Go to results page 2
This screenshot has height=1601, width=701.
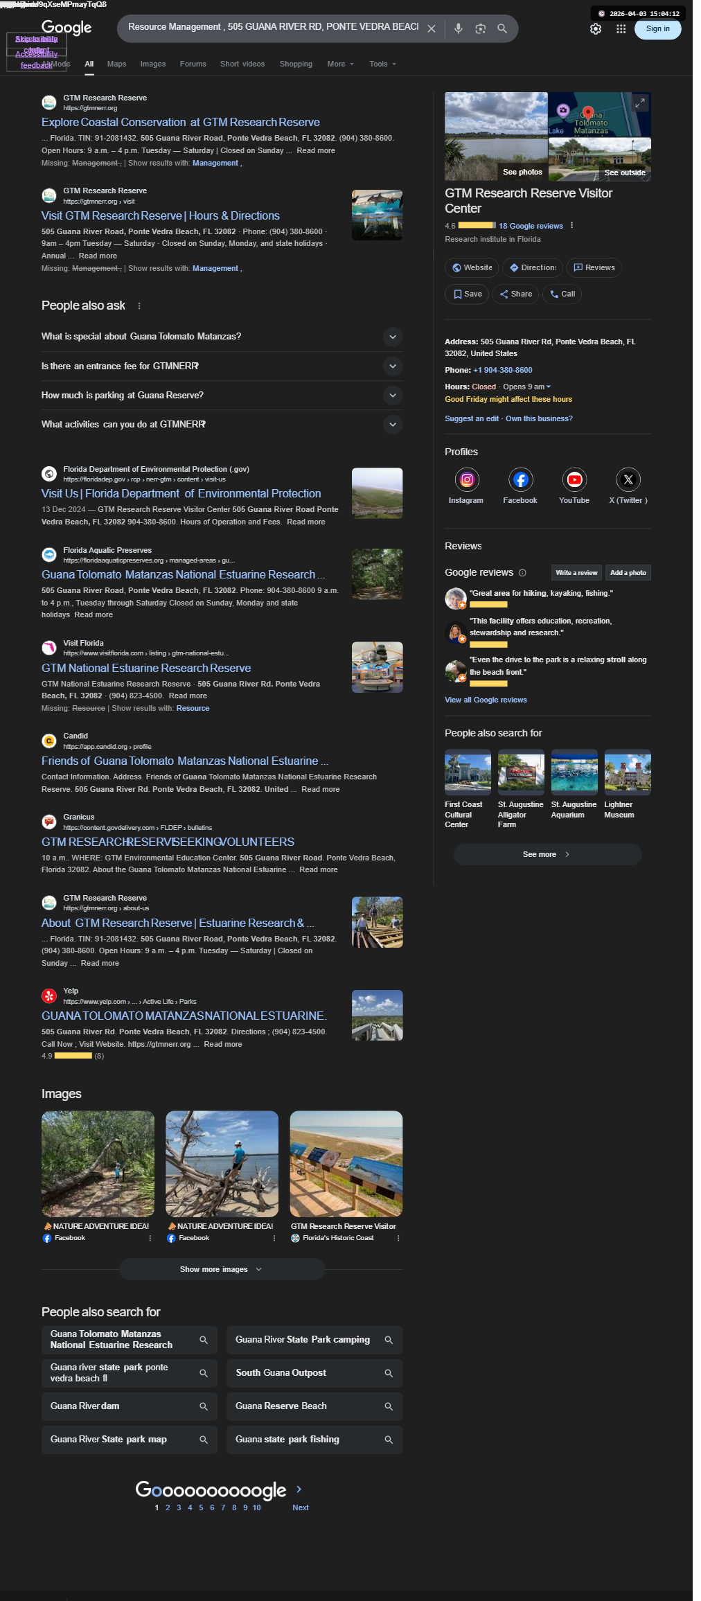pyautogui.click(x=168, y=1507)
